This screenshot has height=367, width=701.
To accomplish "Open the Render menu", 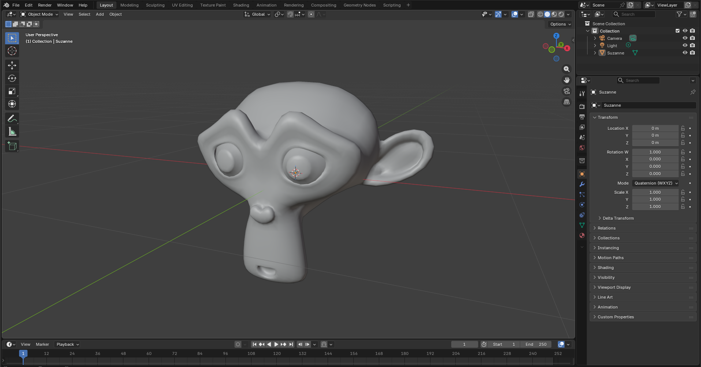I will point(45,5).
